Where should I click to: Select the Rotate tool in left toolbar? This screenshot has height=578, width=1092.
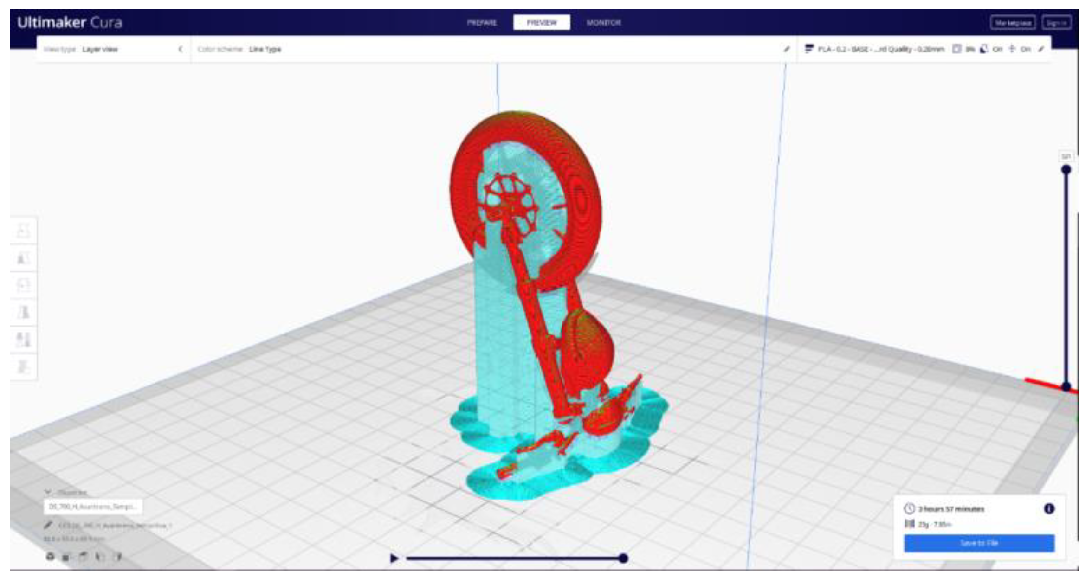23,285
